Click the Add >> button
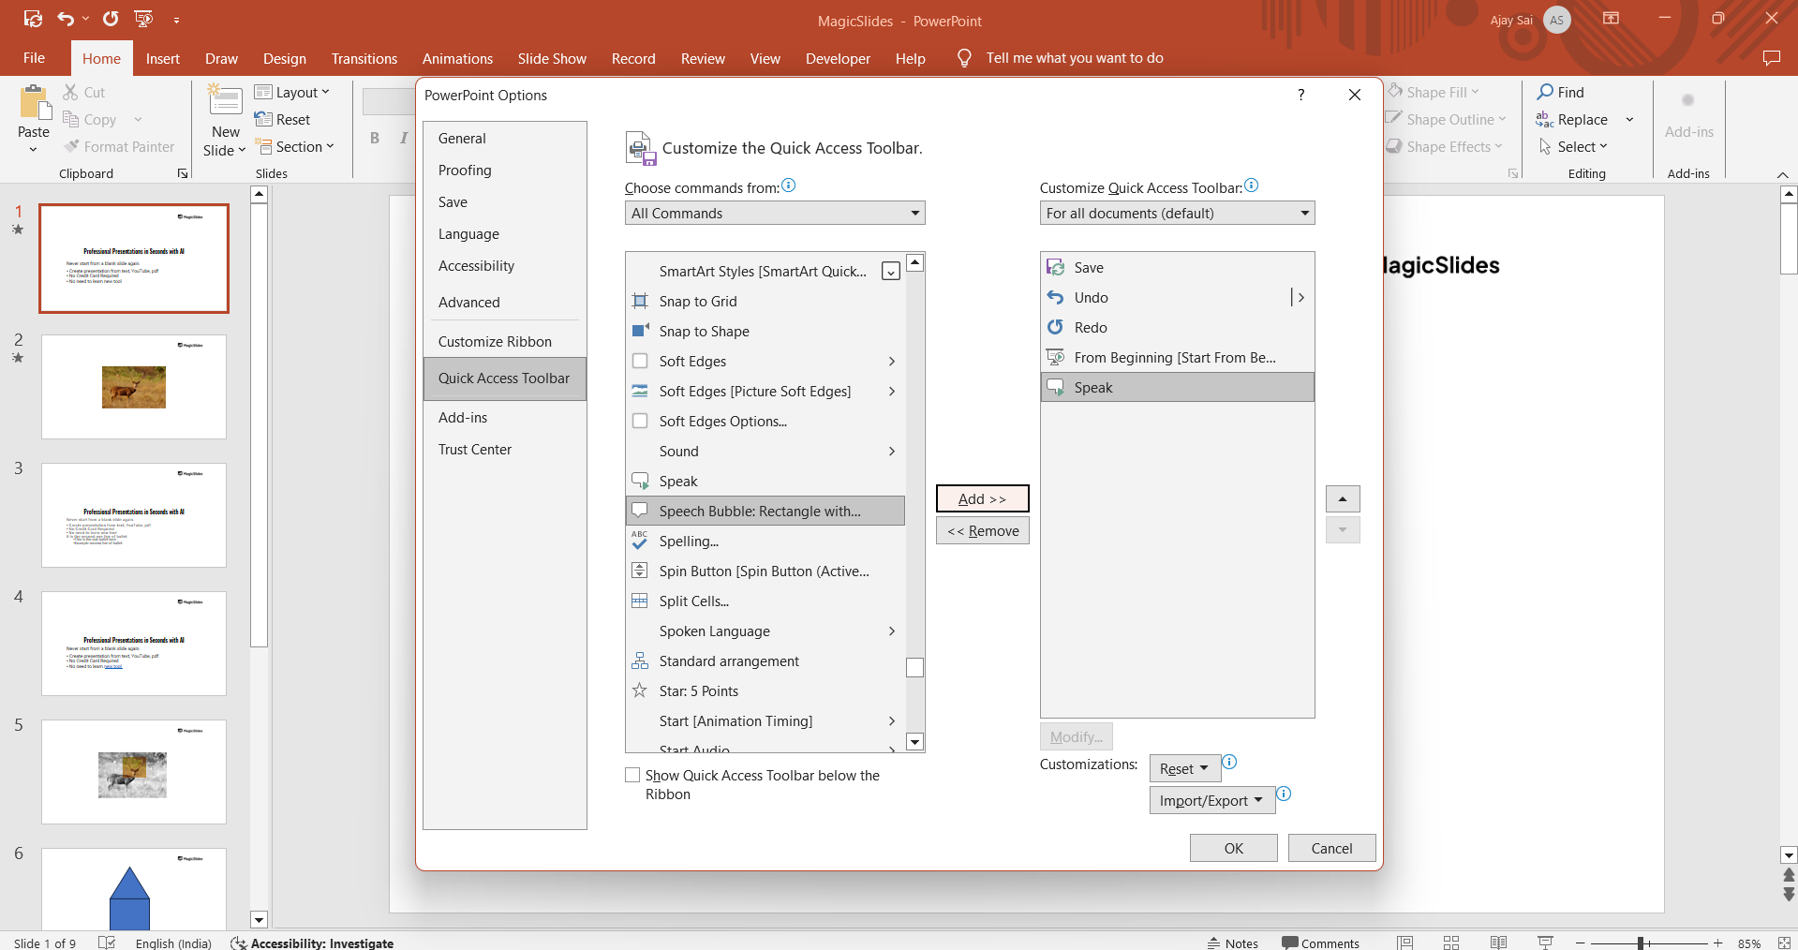This screenshot has width=1798, height=950. coord(982,499)
